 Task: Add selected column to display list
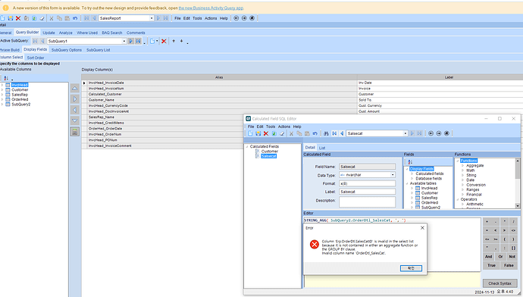click(75, 99)
